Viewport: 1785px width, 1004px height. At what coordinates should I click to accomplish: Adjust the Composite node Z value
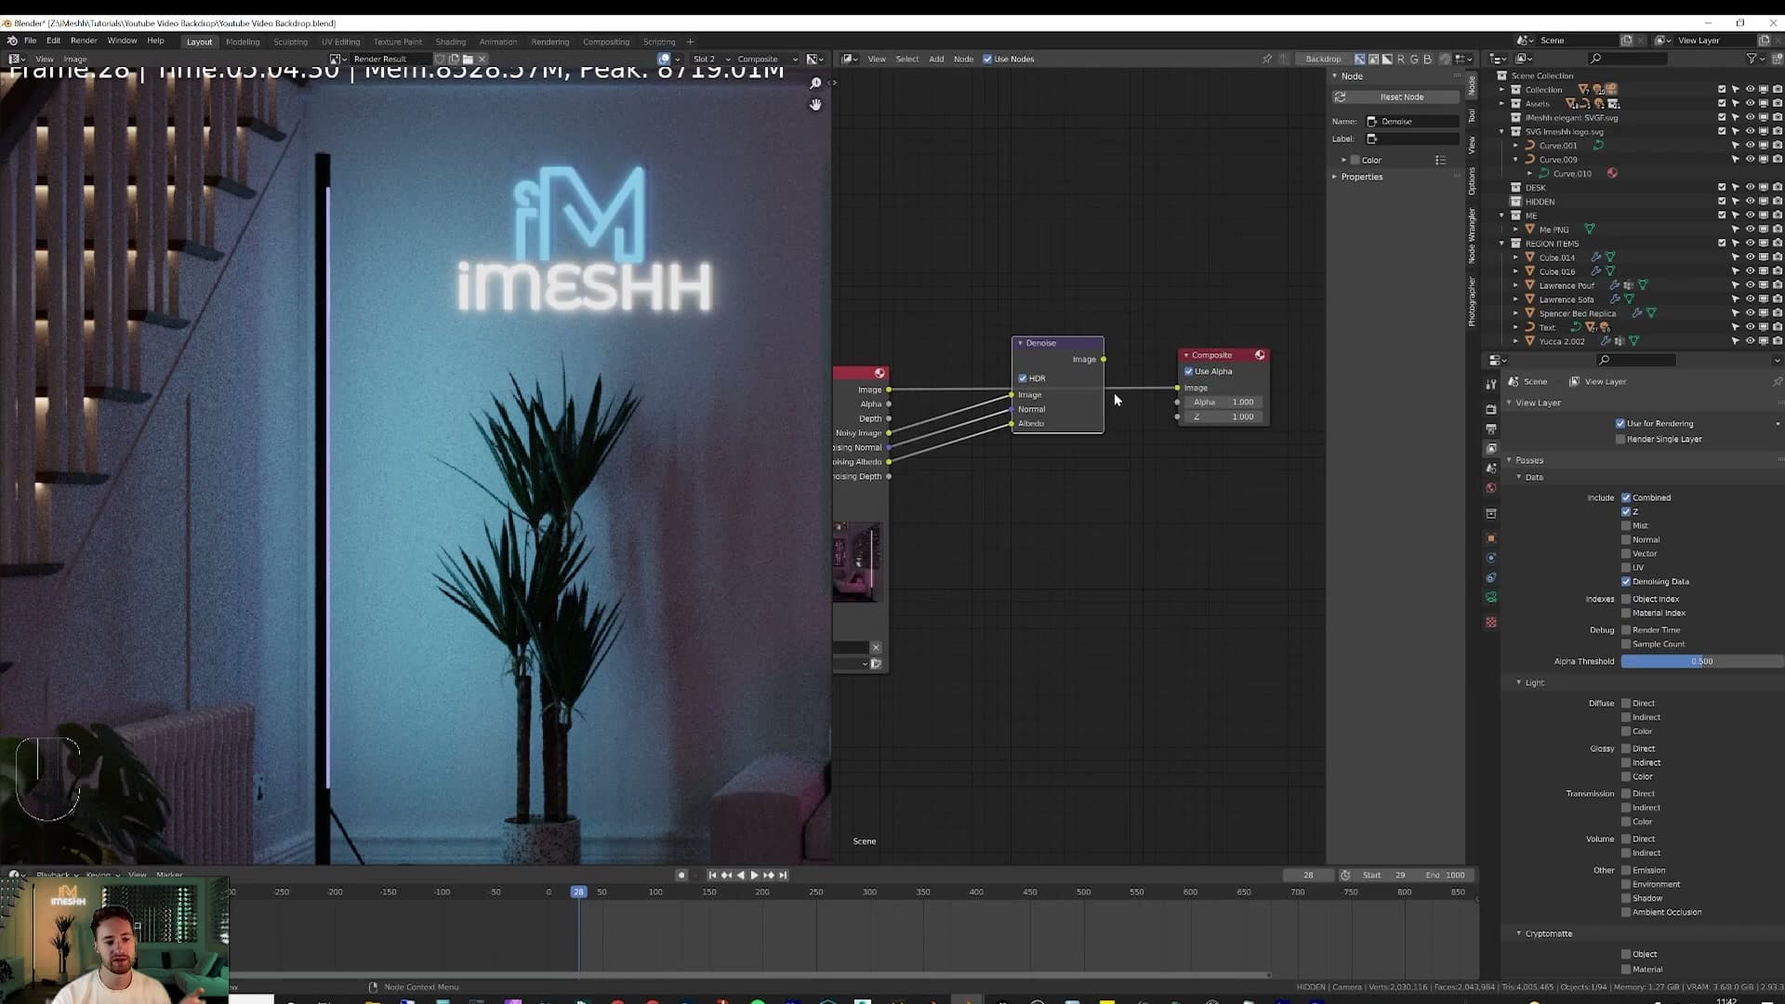tap(1224, 417)
